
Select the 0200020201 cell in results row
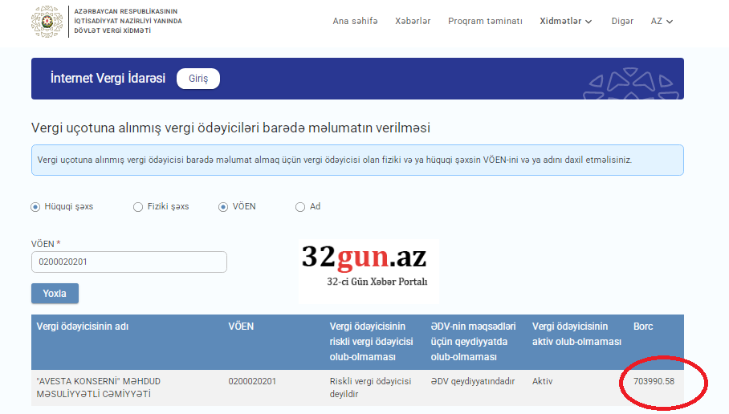(x=252, y=381)
